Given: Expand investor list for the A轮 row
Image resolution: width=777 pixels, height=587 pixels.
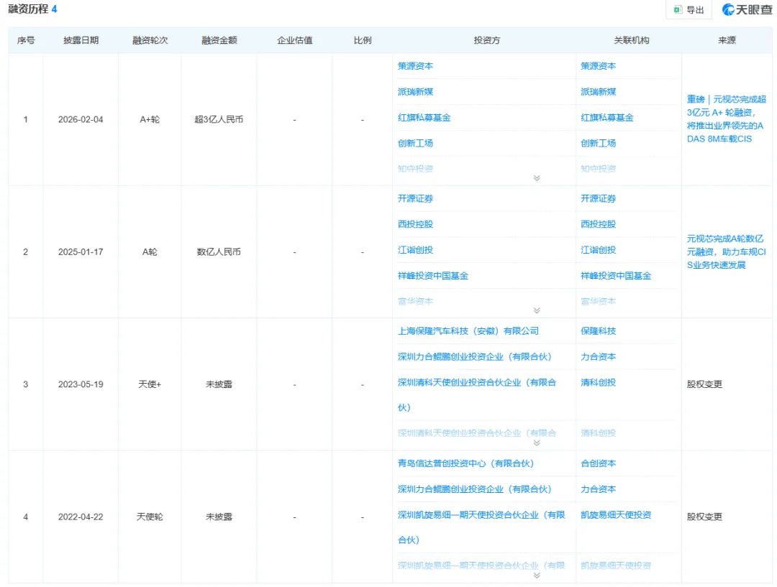Looking at the screenshot, I should point(537,310).
